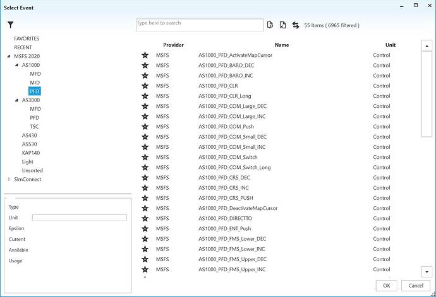Favorite the AS1000_PFD_DIRECTTO event
This screenshot has height=297, width=436.
pos(145,218)
